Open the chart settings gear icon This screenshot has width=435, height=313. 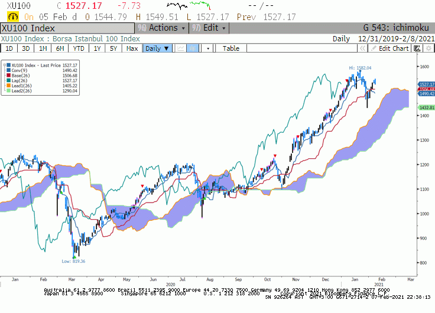[428, 48]
